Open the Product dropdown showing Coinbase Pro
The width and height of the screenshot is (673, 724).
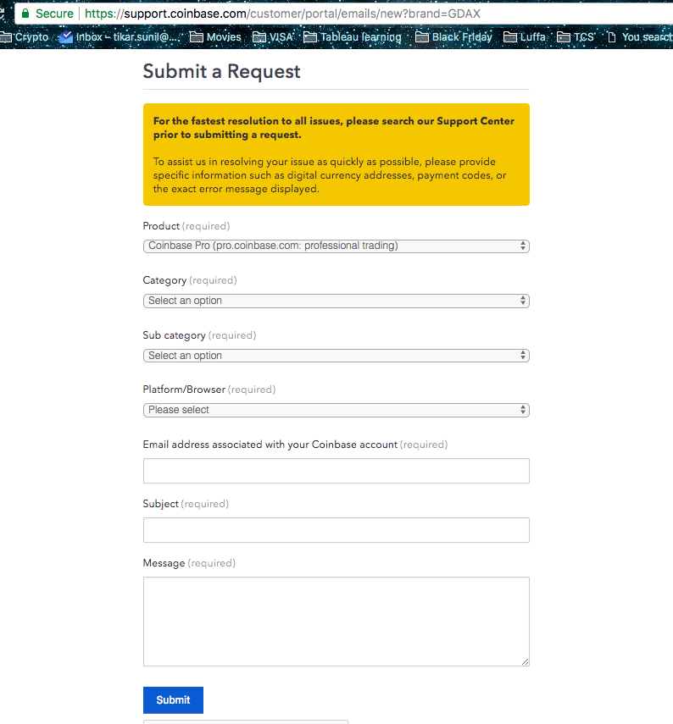pyautogui.click(x=336, y=246)
